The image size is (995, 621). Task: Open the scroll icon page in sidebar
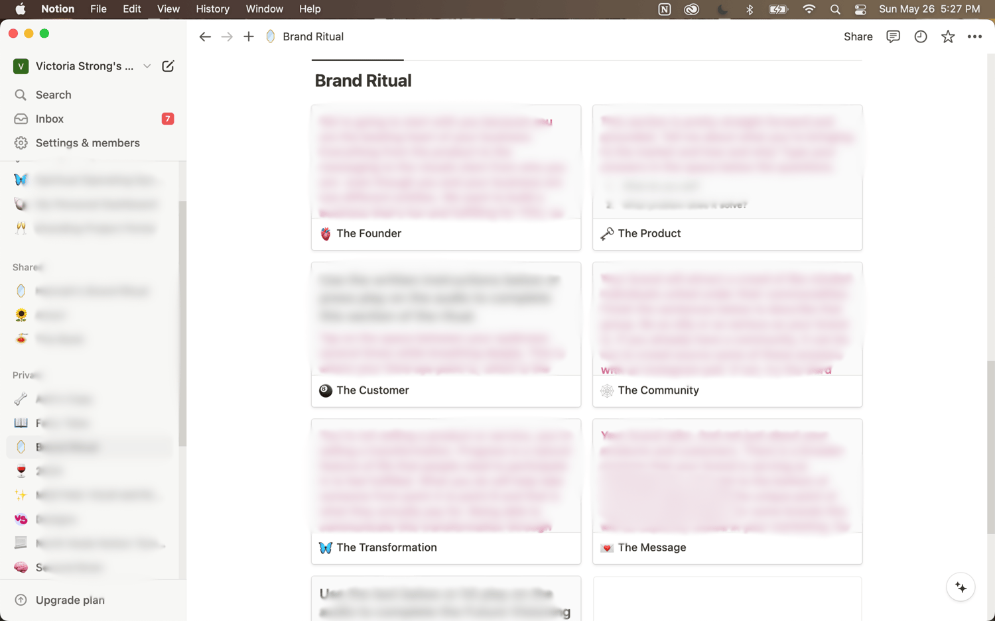[x=90, y=543]
